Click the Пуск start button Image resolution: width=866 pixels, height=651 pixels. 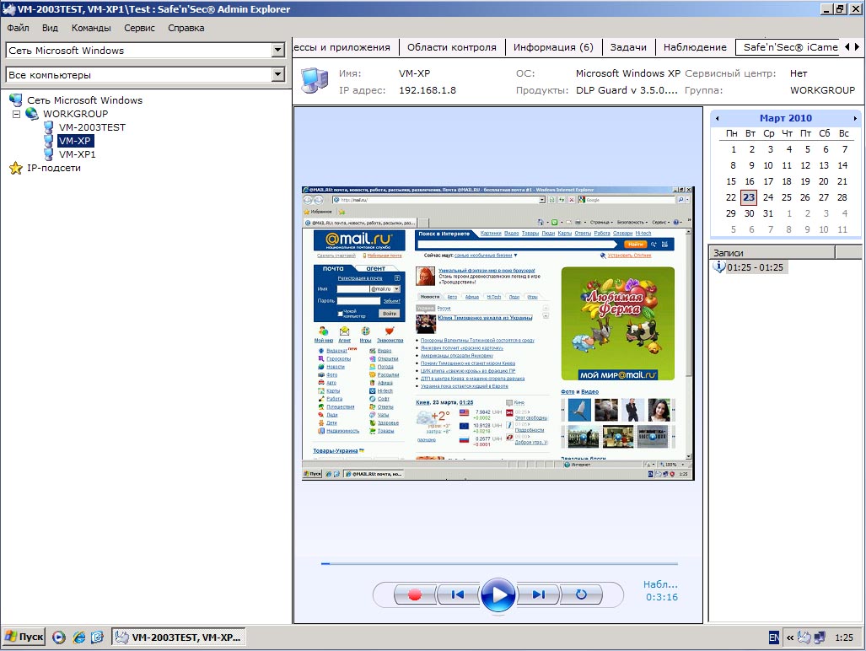[x=24, y=637]
